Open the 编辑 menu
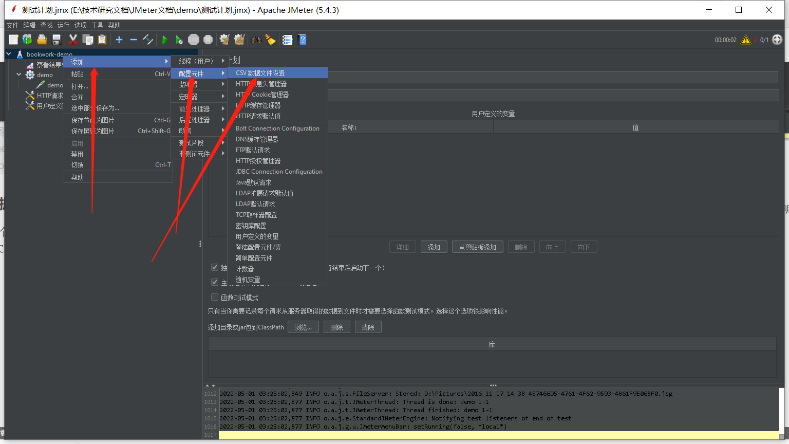 click(x=29, y=25)
